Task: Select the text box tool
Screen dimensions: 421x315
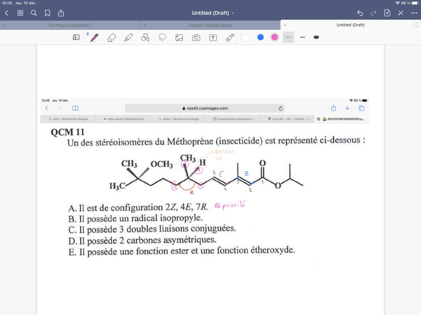Action: click(213, 37)
